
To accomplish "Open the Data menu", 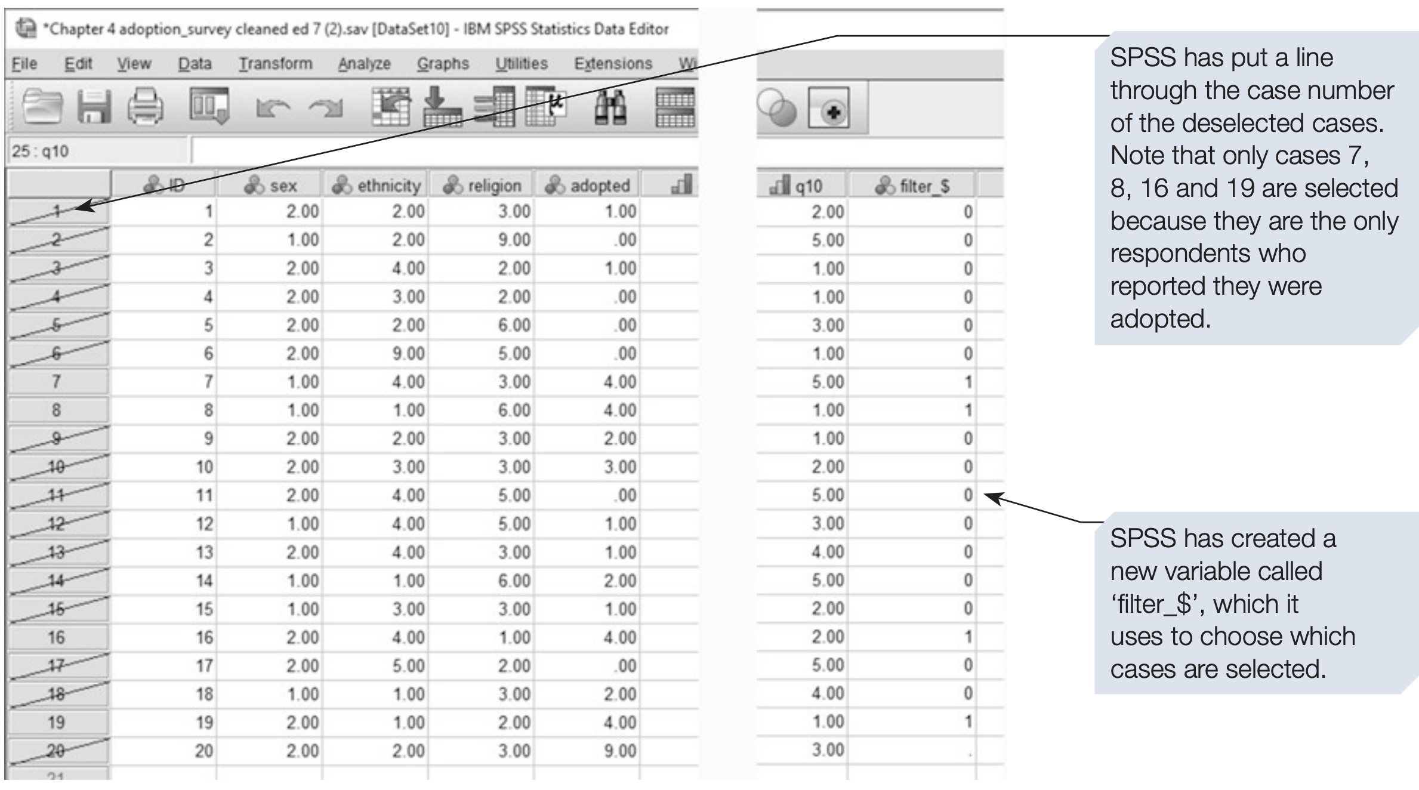I will pyautogui.click(x=195, y=63).
